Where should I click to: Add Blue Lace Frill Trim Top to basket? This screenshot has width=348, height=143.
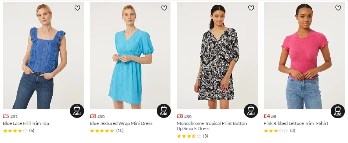pos(77,111)
